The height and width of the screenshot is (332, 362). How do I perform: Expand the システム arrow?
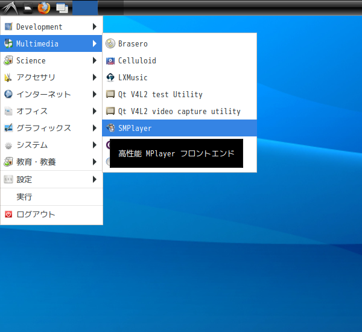coord(95,145)
